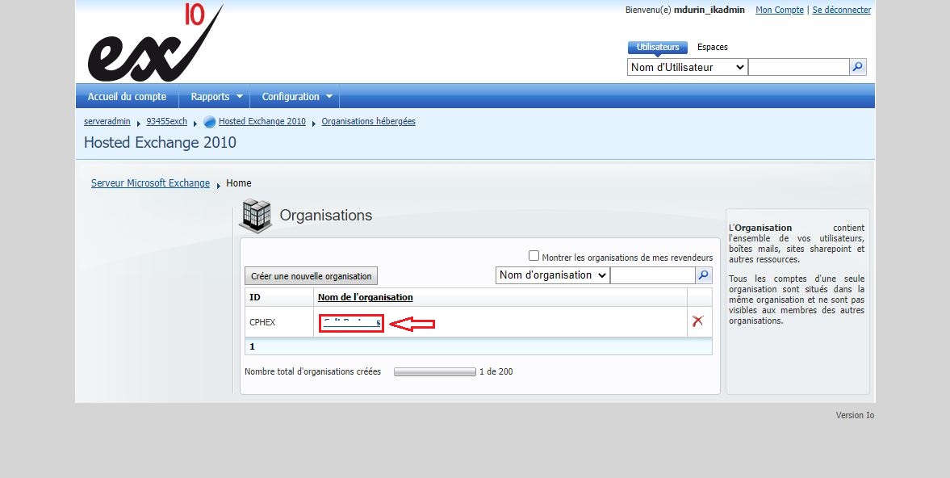This screenshot has height=478, width=950.
Task: Click the globe icon beside Hosted Exchange 2010
Action: coord(210,122)
